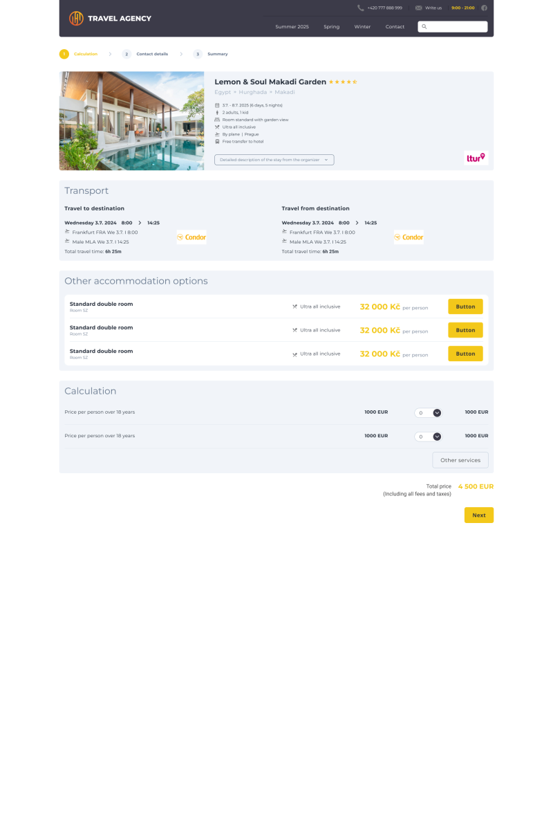553x815 pixels.
Task: Go to the Contact details step
Action: click(152, 54)
